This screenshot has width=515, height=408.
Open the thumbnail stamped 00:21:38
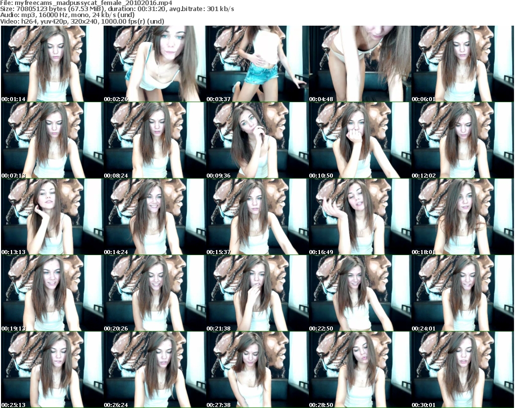(257, 293)
